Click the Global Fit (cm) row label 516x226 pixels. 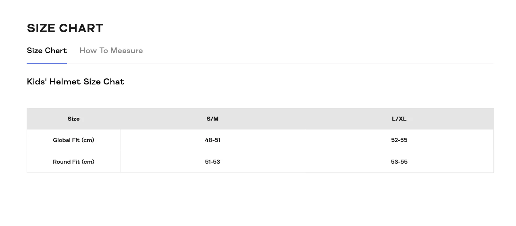click(73, 140)
